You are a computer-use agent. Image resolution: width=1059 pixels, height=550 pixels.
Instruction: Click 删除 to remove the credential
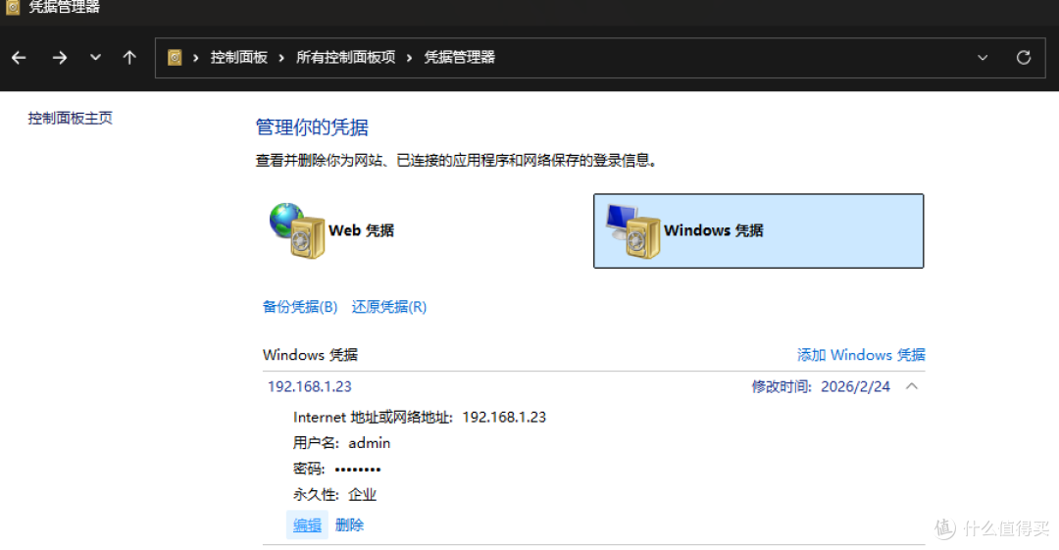click(x=349, y=525)
